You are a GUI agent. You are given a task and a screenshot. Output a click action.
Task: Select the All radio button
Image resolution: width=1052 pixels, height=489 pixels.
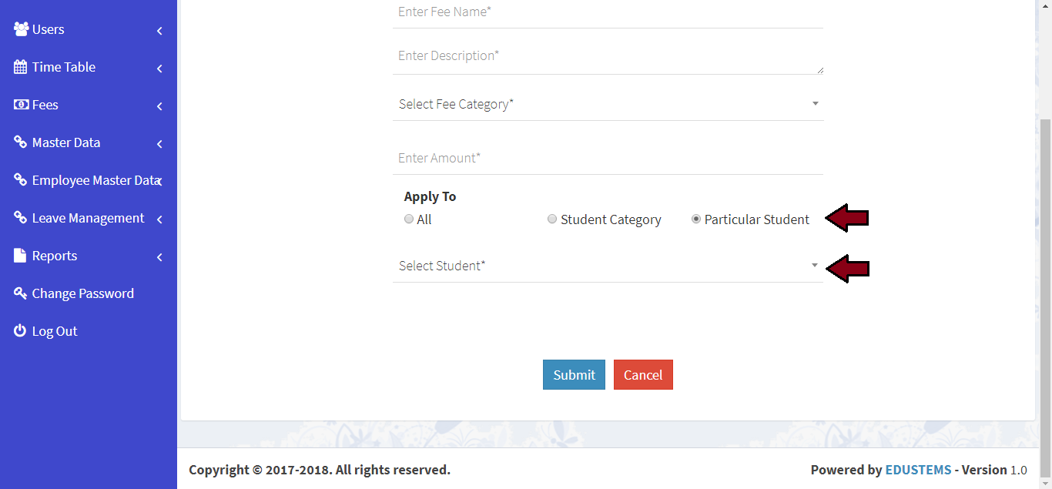(x=409, y=219)
